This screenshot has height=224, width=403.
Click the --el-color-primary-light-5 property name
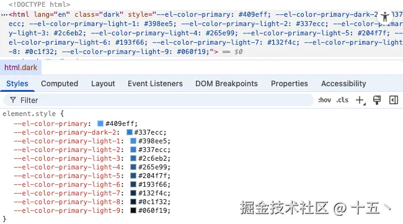(67, 176)
